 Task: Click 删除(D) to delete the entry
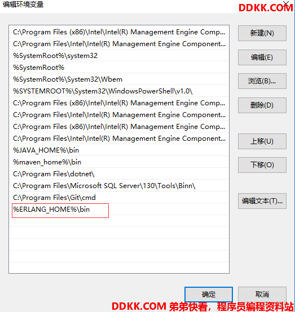point(262,105)
